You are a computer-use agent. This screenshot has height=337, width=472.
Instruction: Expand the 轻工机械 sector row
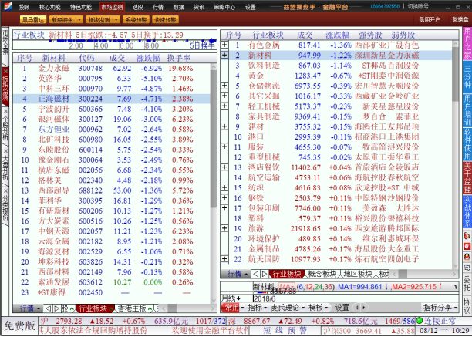224,106
